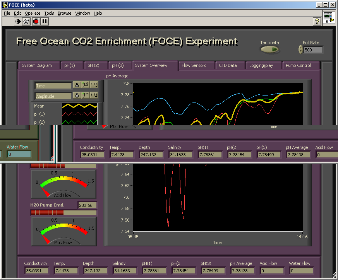Open the X axis format x.xx menu
The width and height of the screenshot is (338, 280).
click(94, 85)
